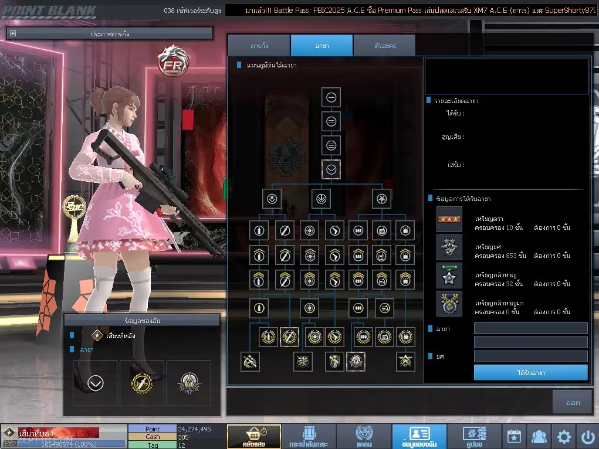The height and width of the screenshot is (449, 599).
Task: Click the second equipped title slot with knife emblem
Action: (142, 383)
